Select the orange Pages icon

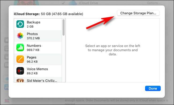point(20,59)
